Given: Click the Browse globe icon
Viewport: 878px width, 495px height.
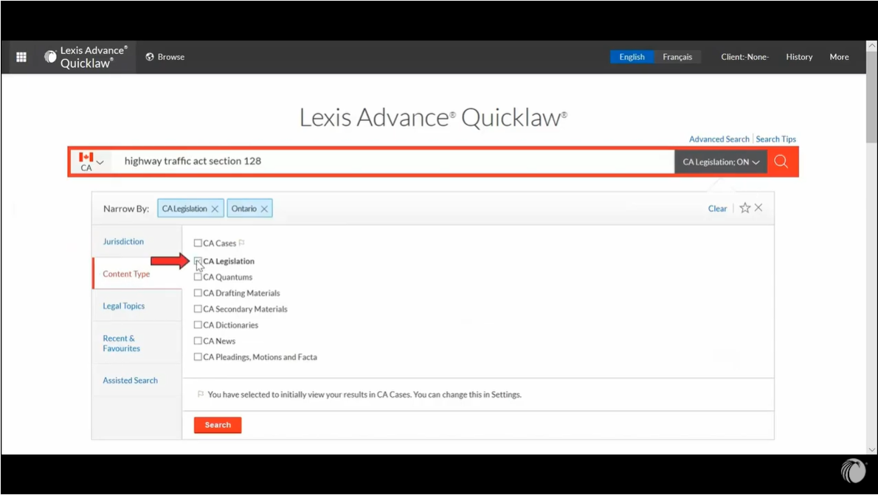Looking at the screenshot, I should click(x=150, y=57).
